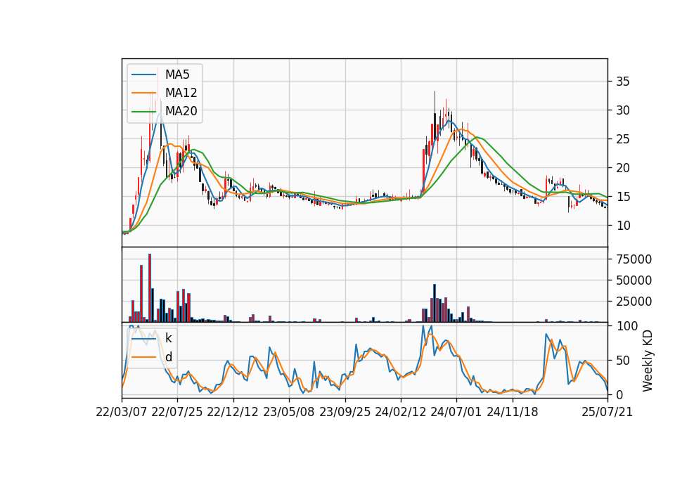Click the orange MA12 legend line sample
This screenshot has height=485, width=675.
point(143,93)
